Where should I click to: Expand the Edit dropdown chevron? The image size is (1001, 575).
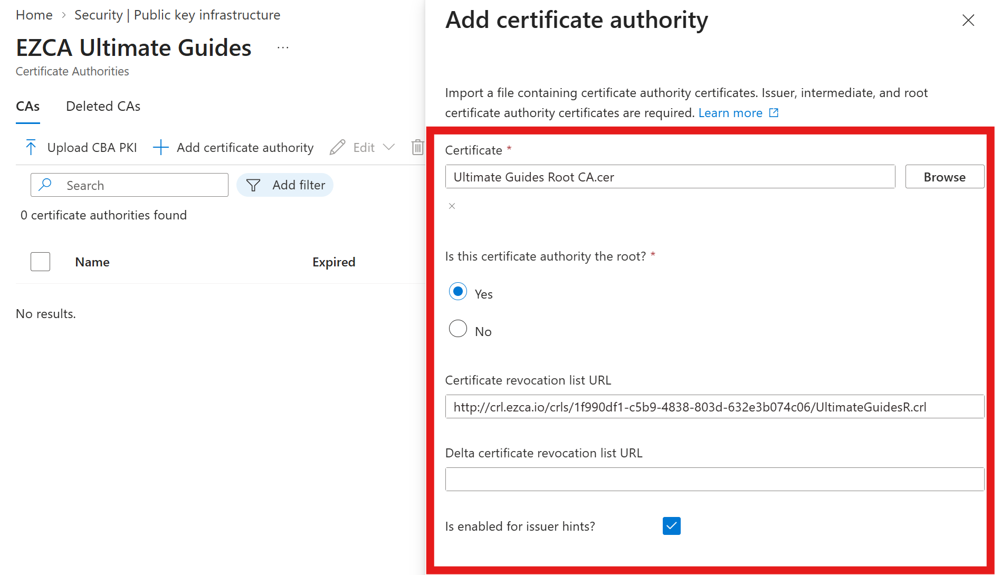point(389,147)
